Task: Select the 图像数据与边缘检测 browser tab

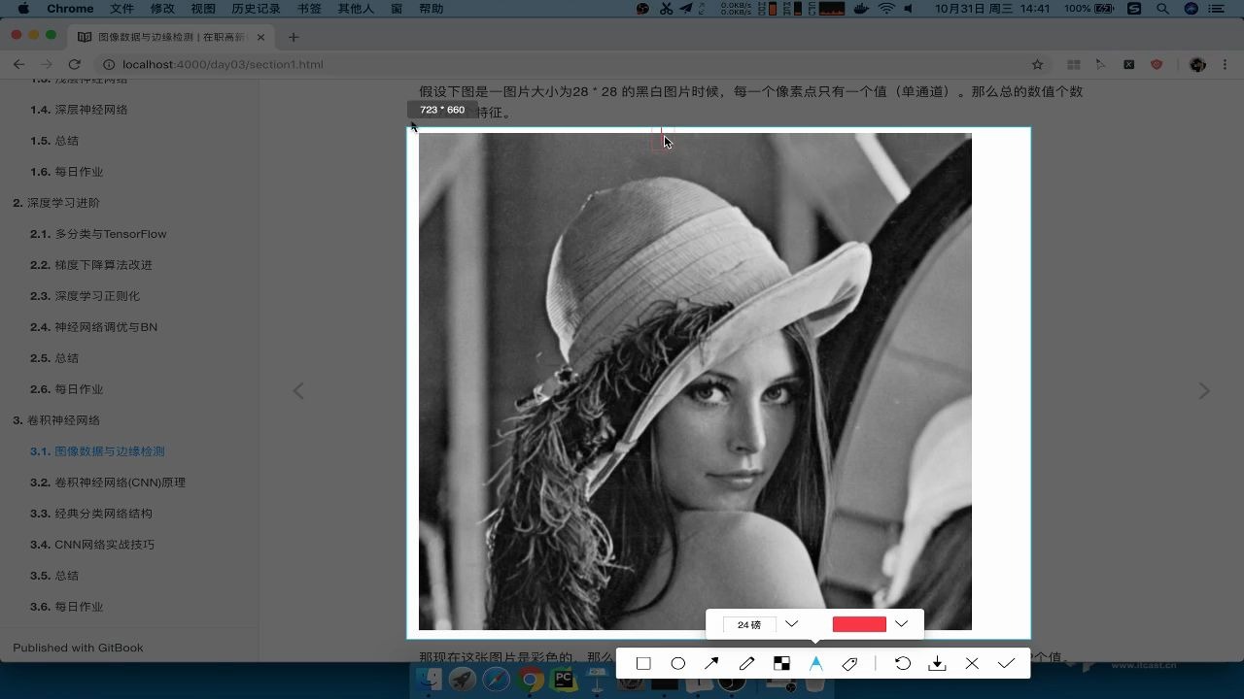Action: pyautogui.click(x=172, y=37)
